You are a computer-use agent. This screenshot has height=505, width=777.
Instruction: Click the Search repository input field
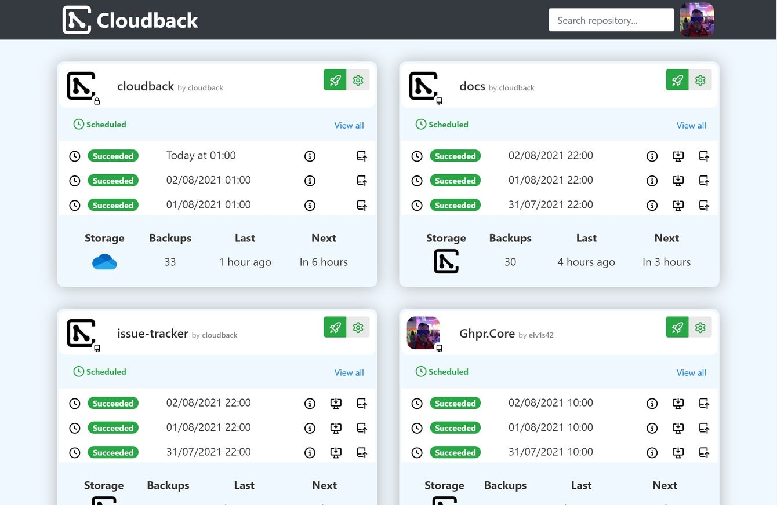[611, 20]
